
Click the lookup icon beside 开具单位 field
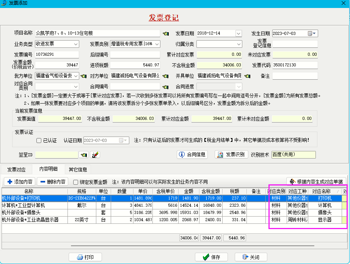tap(248, 76)
